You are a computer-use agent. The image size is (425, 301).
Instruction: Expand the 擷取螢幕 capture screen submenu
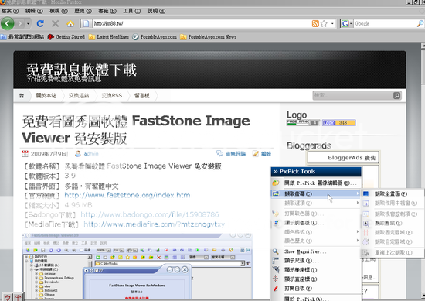coord(316,193)
